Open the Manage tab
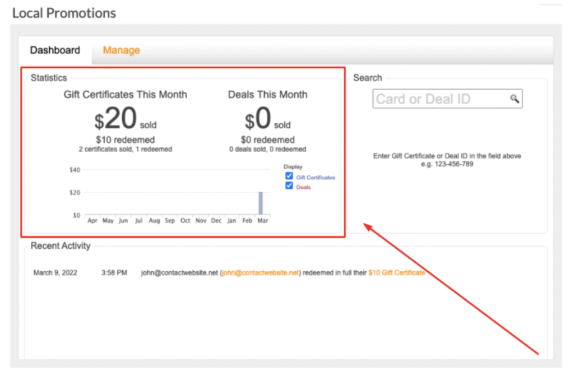 [x=121, y=50]
